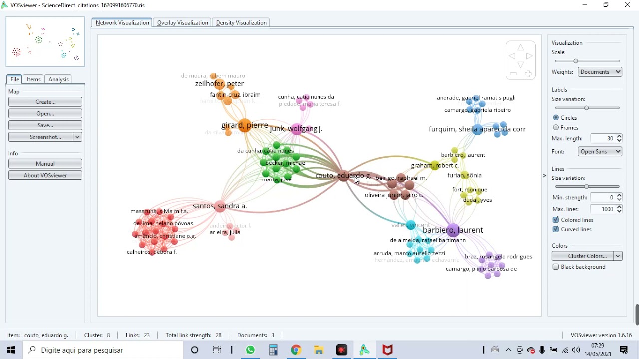
Task: Pan the map left with the left arrow
Action: point(512,56)
